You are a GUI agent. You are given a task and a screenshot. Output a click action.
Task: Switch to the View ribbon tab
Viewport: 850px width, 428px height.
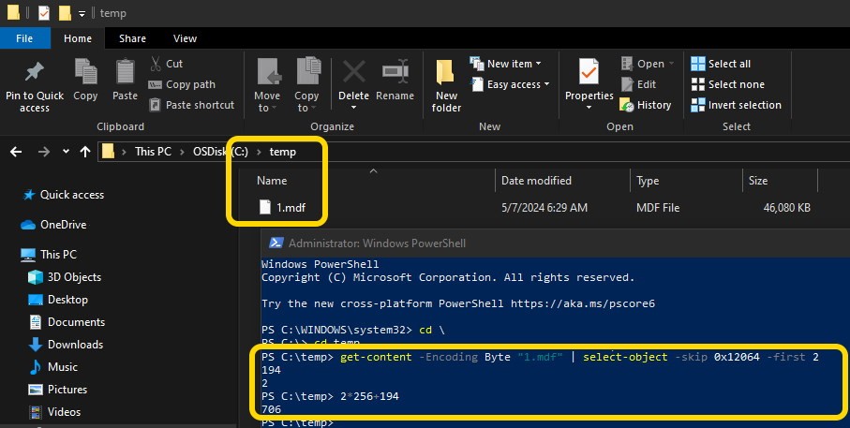coord(185,38)
